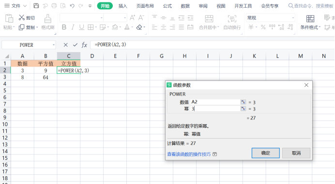Viewport: 335px width, 184px height.
Task: Click the Decrease Decimal icon
Action: click(290, 27)
